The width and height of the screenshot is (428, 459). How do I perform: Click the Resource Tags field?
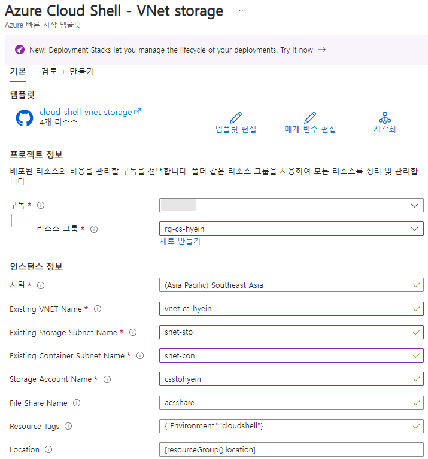click(x=292, y=426)
